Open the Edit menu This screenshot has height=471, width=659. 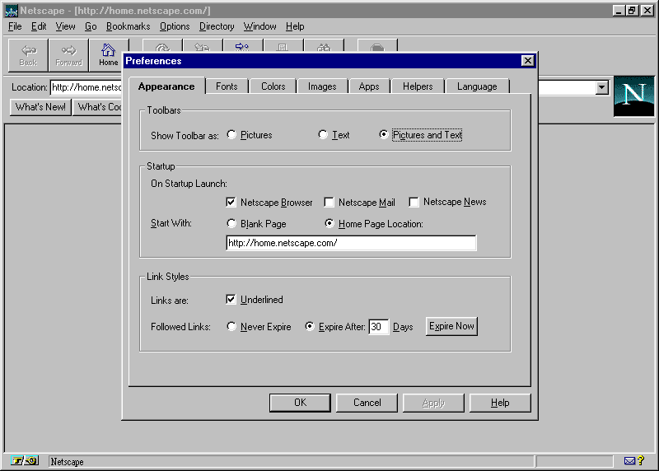(x=39, y=26)
